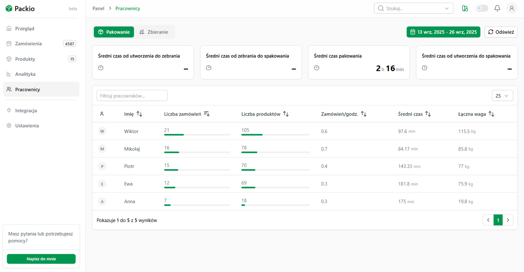Select the Pakowanie mode
524x272 pixels.
tap(114, 32)
